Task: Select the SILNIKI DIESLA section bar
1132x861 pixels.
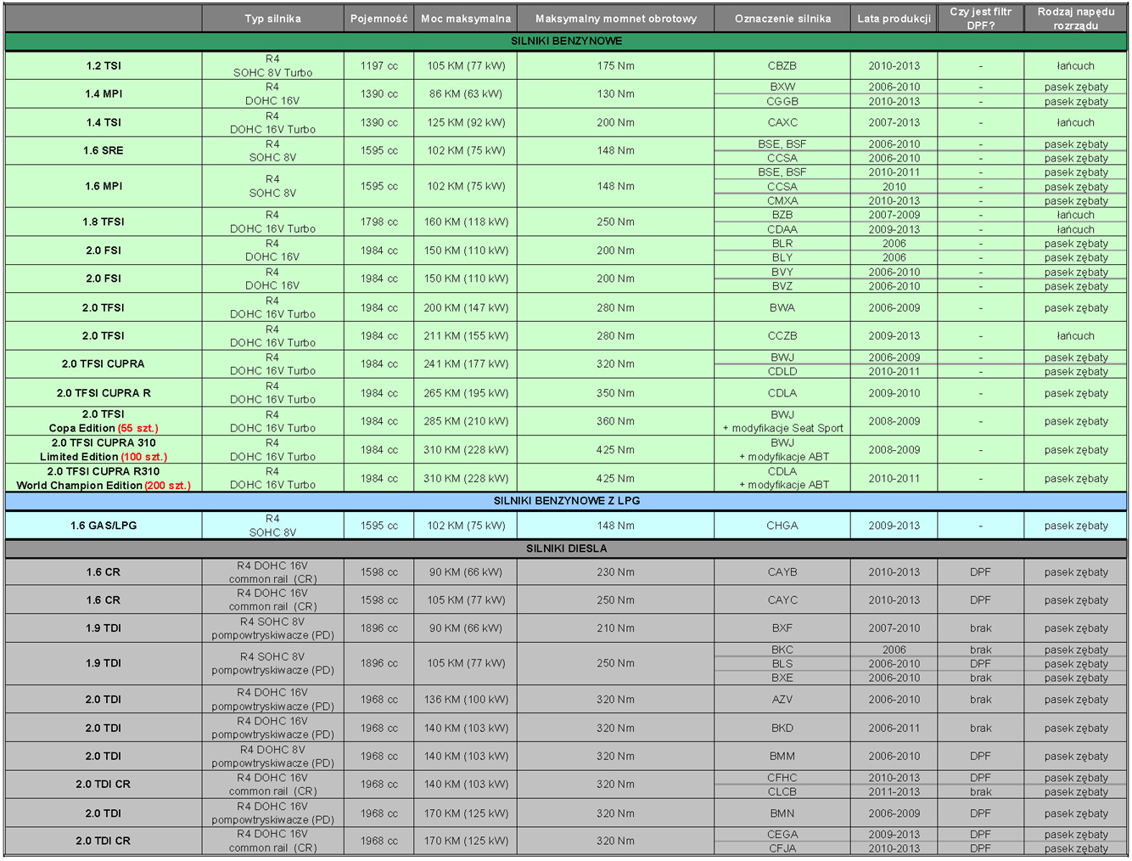Action: tap(566, 549)
